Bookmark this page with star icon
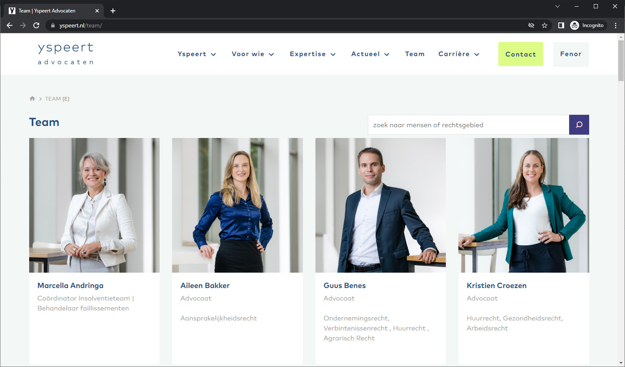 pyautogui.click(x=544, y=25)
